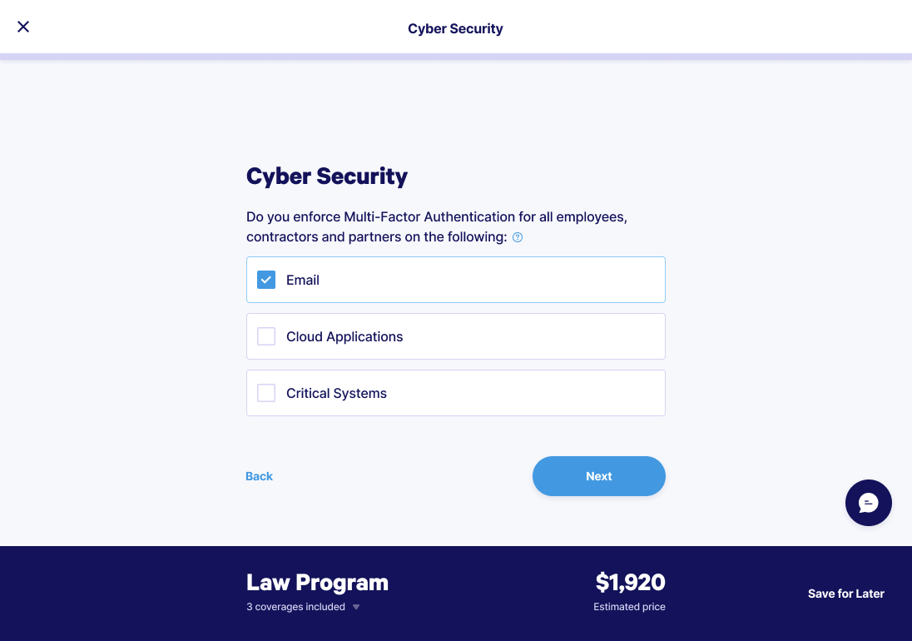Enable the Critical Systems checkbox
912x641 pixels.
click(266, 393)
